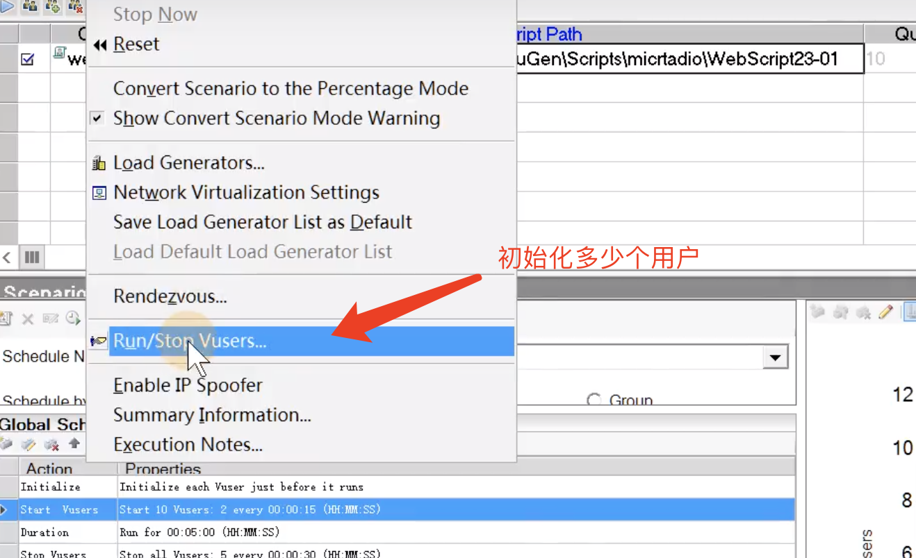
Task: Open Execution Notes... menu entry
Action: pos(188,445)
